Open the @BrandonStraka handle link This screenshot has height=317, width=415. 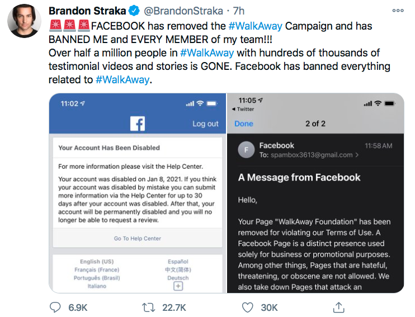click(x=183, y=11)
